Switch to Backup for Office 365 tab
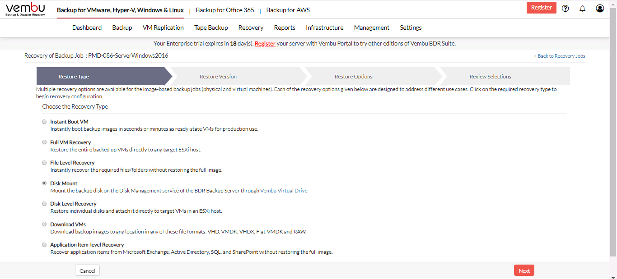 [x=225, y=10]
